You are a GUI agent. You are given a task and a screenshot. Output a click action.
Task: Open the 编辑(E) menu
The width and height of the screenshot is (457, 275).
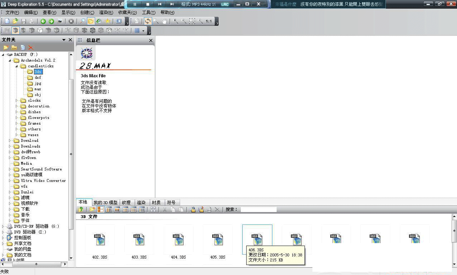click(31, 13)
